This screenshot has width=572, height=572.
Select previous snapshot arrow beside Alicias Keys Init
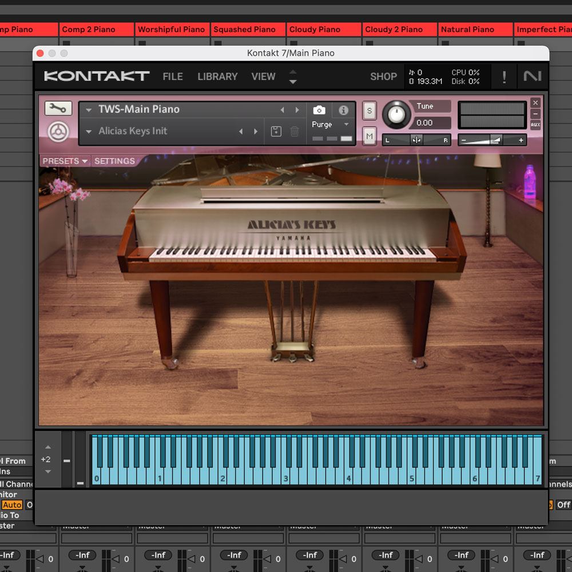[241, 132]
